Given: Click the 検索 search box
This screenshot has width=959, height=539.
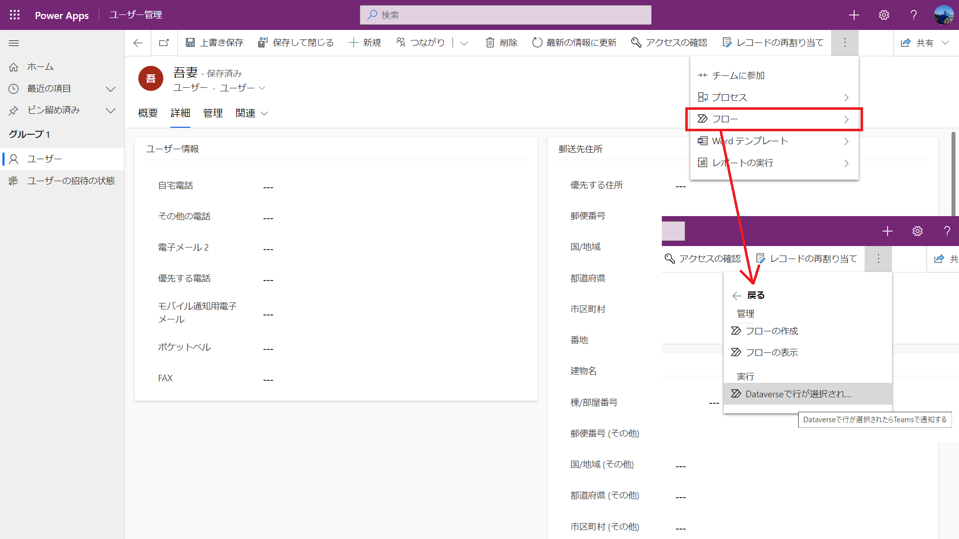Looking at the screenshot, I should pos(505,15).
